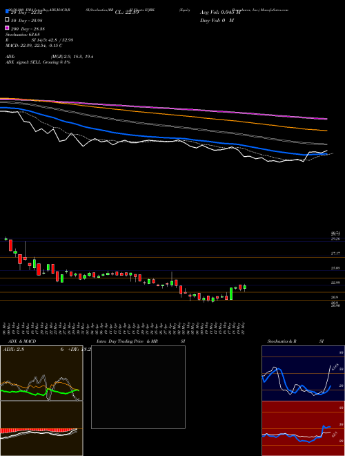The height and width of the screenshot is (456, 345).
Task: Select the '50 Day - 23.98' legend text
Action: [x=27, y=20]
